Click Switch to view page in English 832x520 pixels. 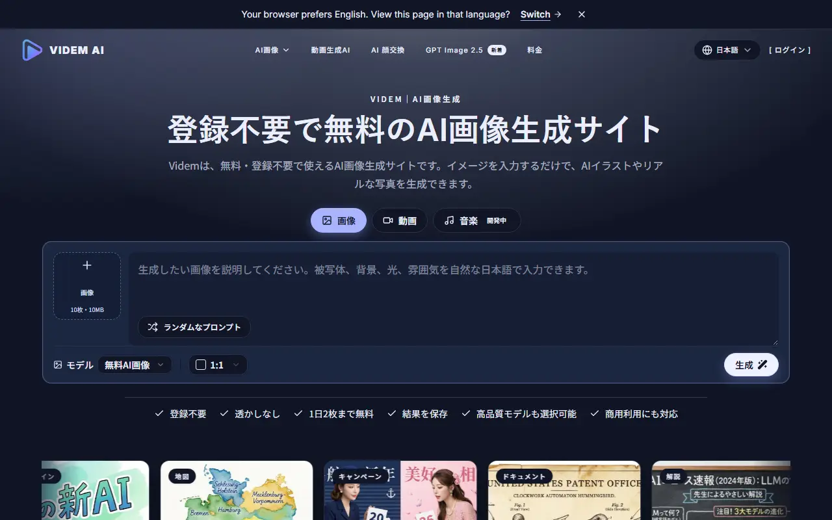coord(535,14)
